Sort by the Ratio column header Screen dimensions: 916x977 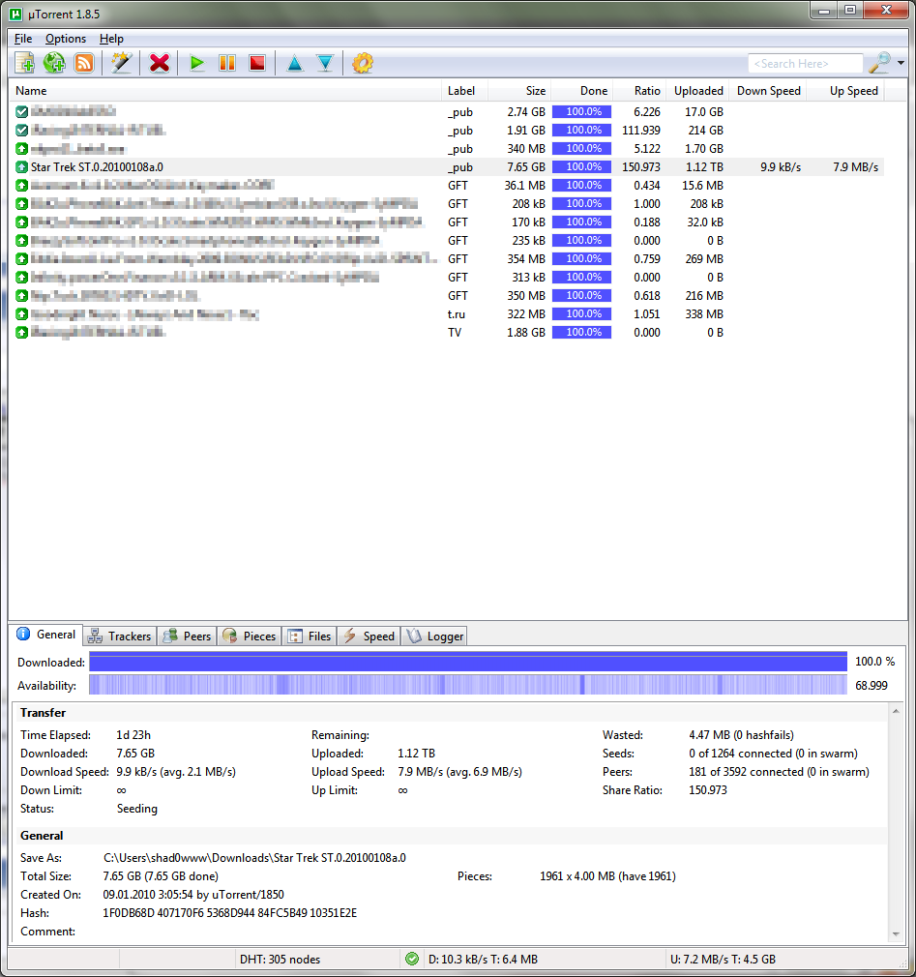640,91
